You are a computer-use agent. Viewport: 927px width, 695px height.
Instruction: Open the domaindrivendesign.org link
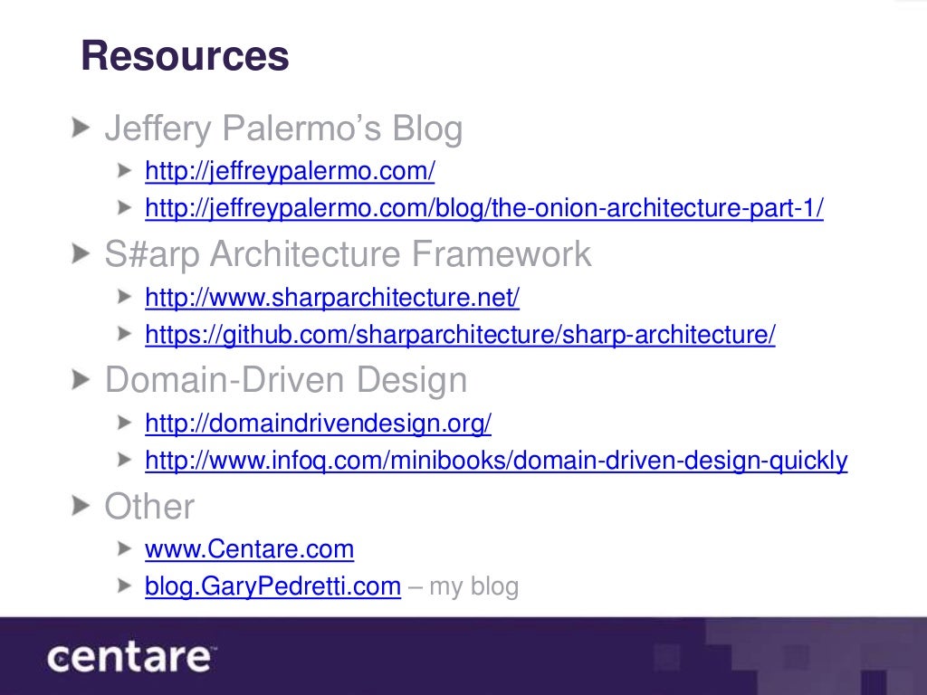pyautogui.click(x=318, y=424)
